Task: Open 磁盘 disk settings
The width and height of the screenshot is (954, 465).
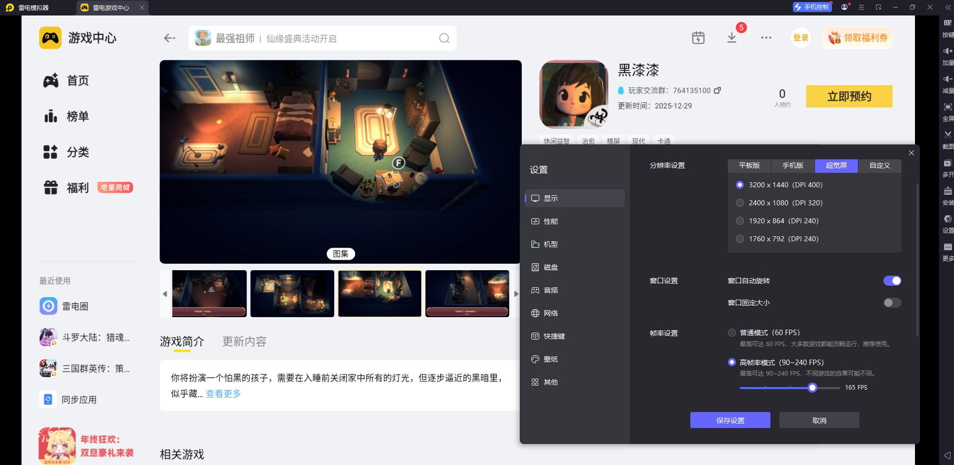Action: coord(575,267)
